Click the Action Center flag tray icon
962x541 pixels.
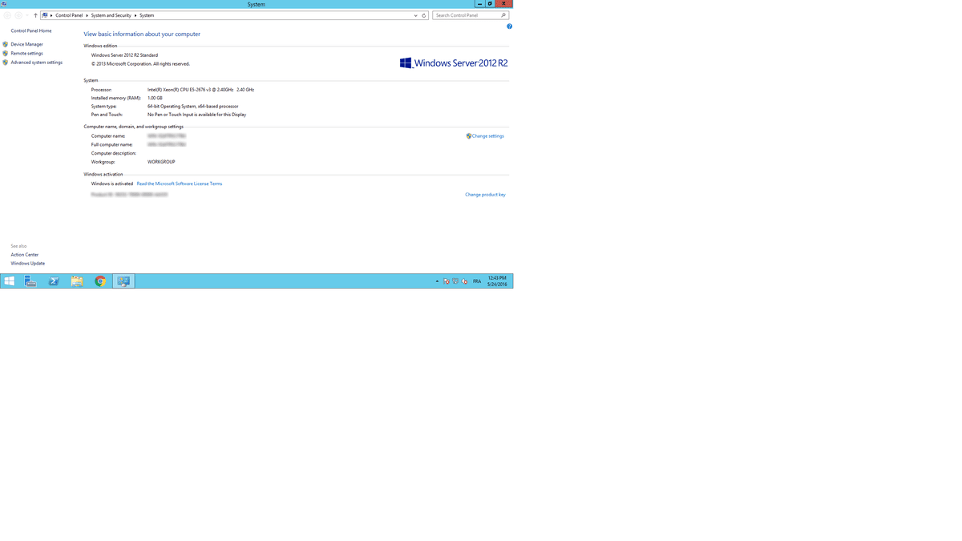[x=447, y=281]
